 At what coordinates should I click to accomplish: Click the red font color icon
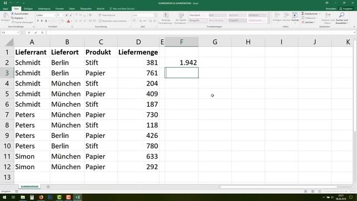68,21
